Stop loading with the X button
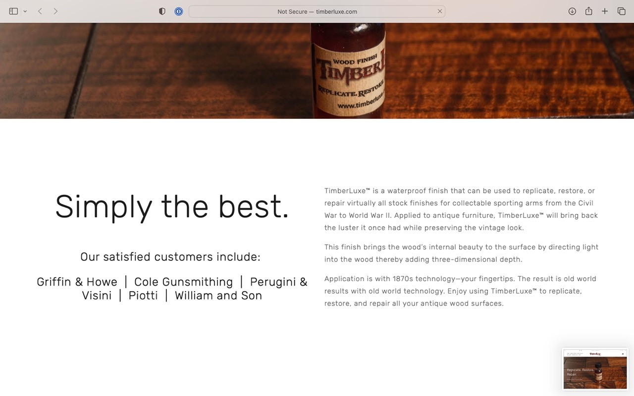 [439, 11]
